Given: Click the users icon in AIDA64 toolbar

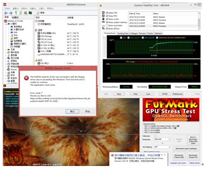Looking at the screenshot, I should click(25, 13).
